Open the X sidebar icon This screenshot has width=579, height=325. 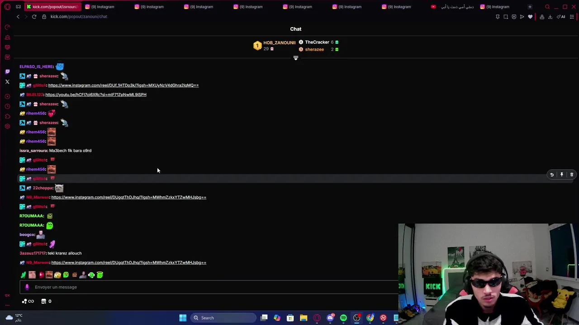(7, 82)
